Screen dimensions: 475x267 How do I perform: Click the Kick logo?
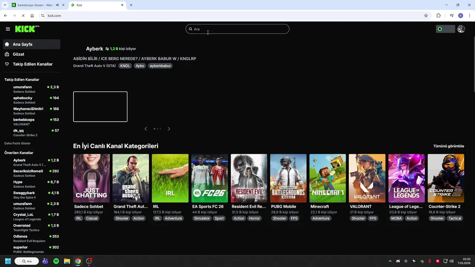click(x=27, y=29)
